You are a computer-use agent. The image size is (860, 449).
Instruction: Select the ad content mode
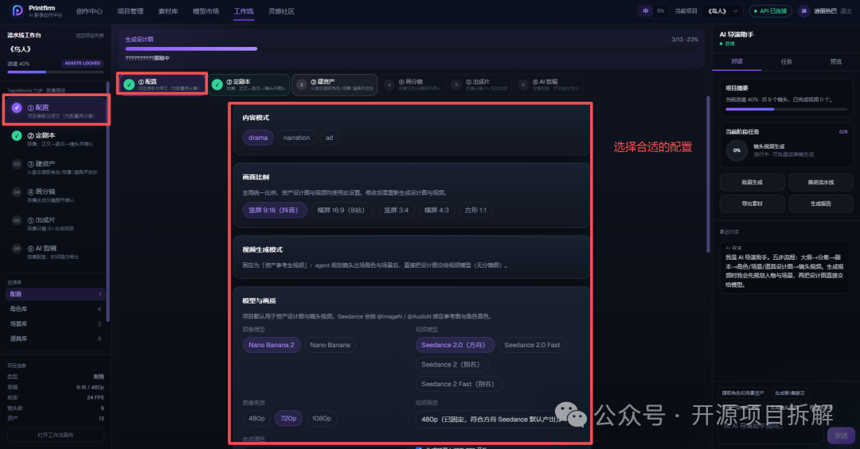[329, 137]
